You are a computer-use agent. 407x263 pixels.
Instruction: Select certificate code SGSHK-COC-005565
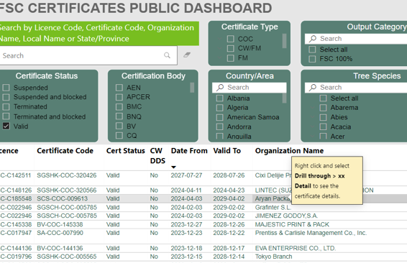(66, 257)
